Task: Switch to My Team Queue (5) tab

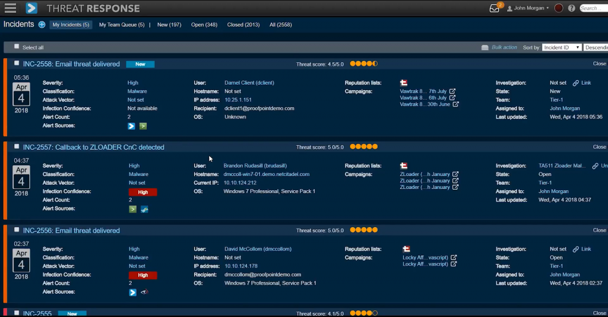Action: 122,25
